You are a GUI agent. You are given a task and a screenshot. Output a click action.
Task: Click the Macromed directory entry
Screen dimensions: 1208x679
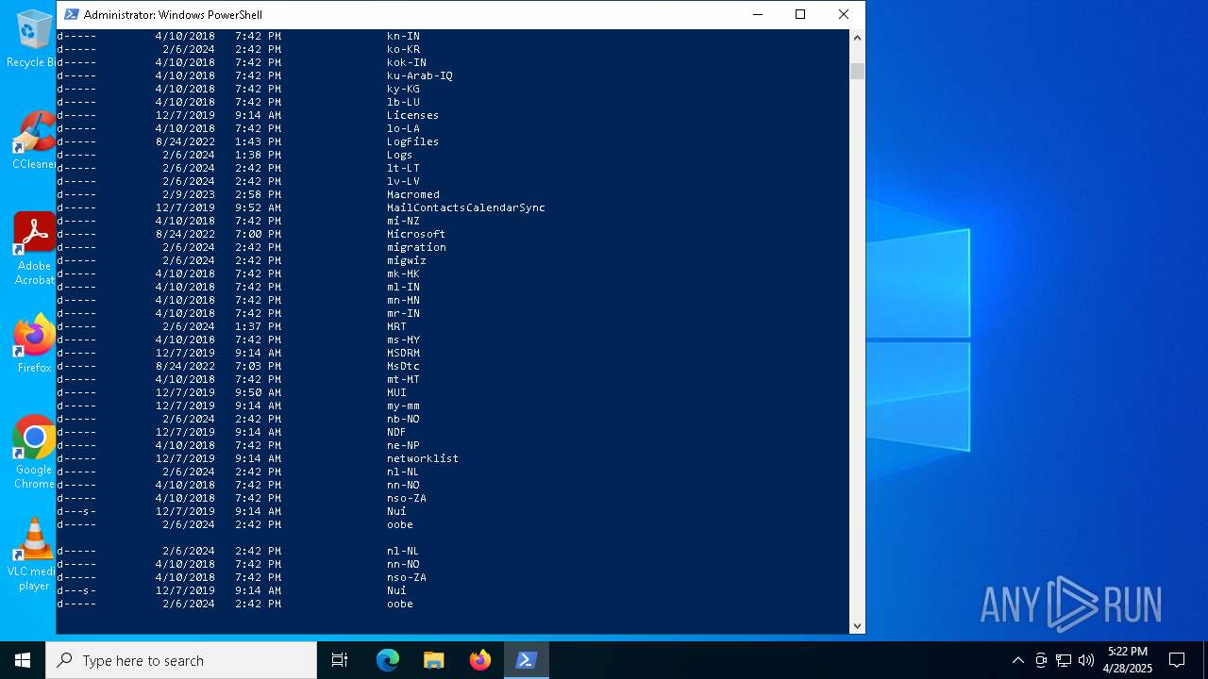[x=412, y=194]
